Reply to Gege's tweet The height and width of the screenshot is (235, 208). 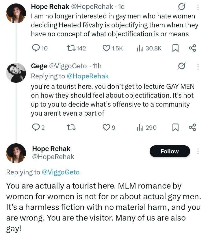[x=35, y=127]
